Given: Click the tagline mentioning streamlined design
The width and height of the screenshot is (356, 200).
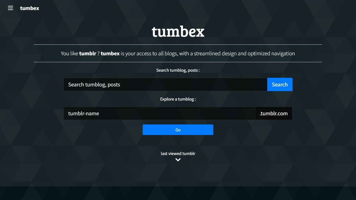Looking at the screenshot, I should (x=178, y=53).
